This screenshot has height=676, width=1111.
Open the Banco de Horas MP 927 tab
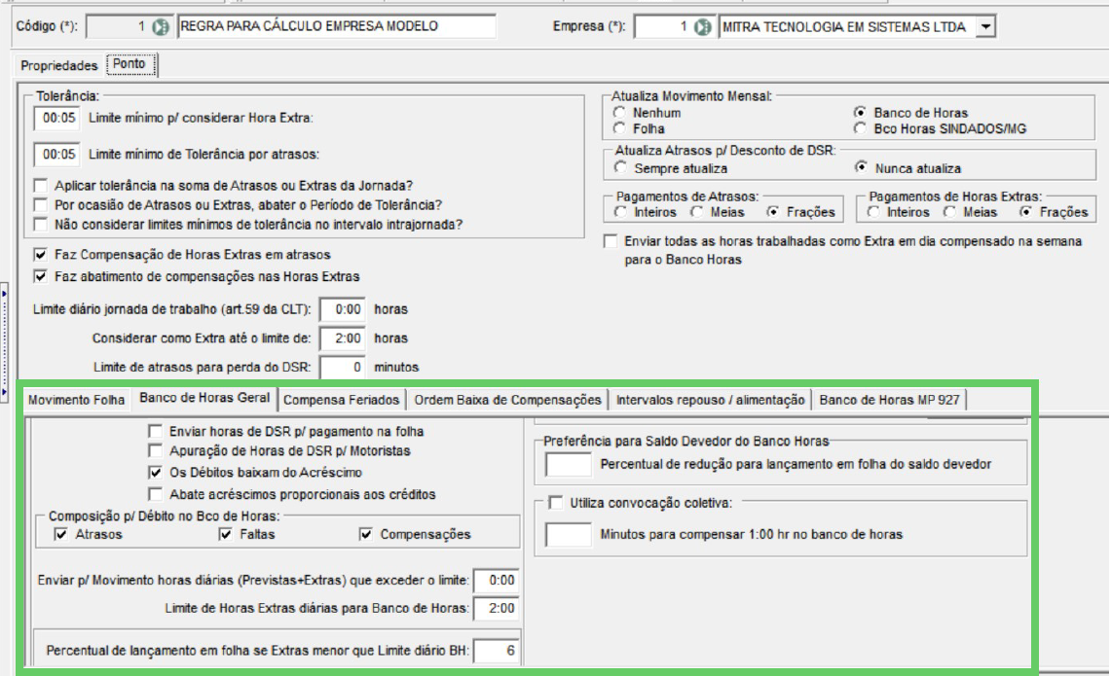pos(889,400)
